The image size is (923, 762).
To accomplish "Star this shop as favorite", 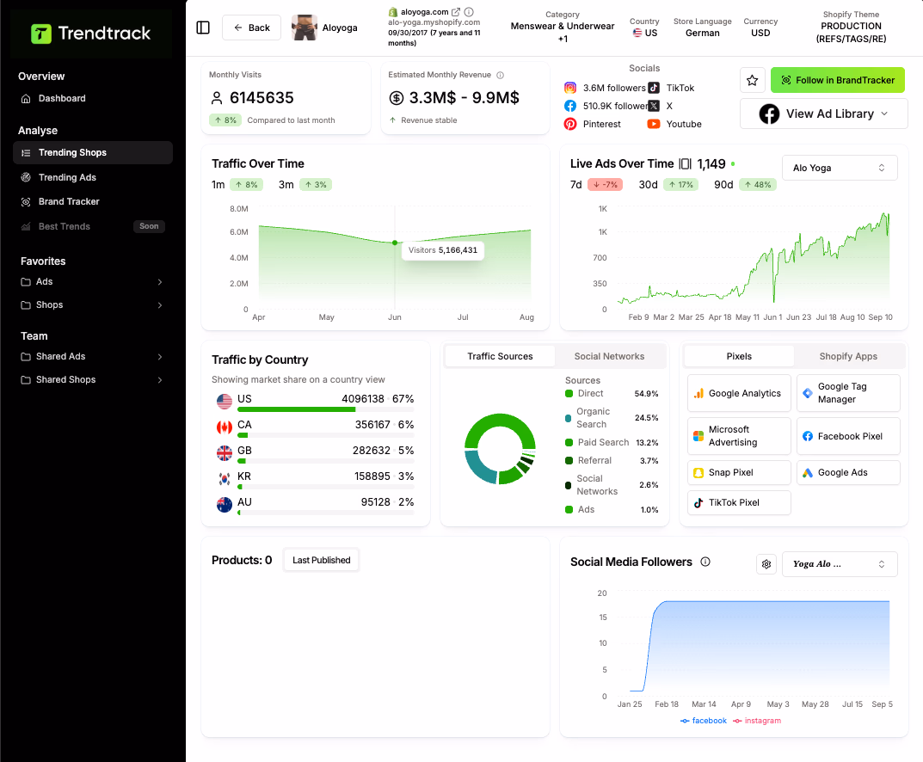I will 753,80.
